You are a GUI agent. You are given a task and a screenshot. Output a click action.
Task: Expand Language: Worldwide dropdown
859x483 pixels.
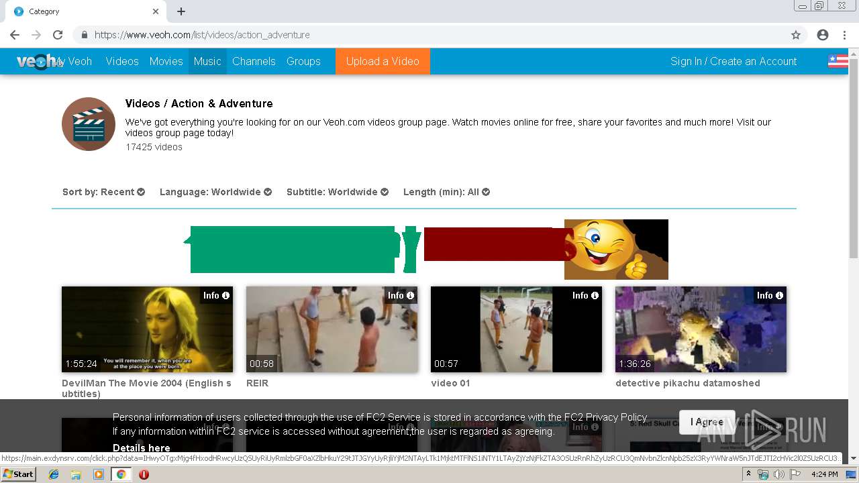coord(215,192)
